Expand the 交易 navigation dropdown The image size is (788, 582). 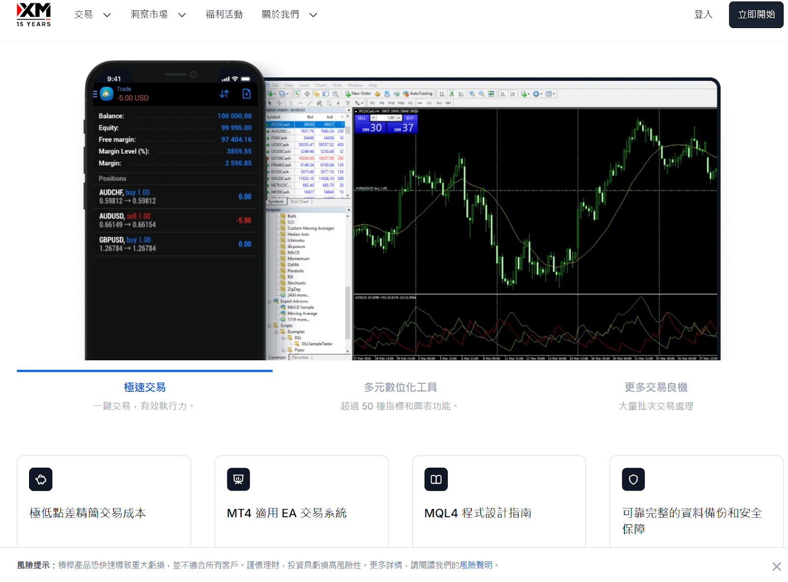[x=93, y=15]
